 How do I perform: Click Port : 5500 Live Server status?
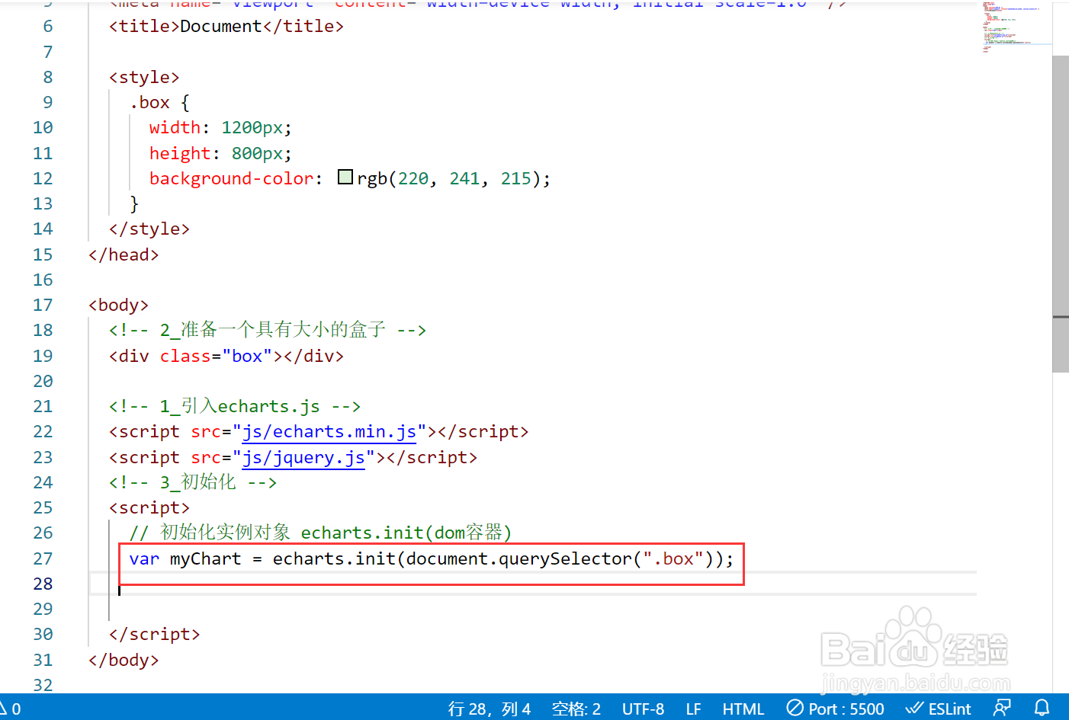pyautogui.click(x=835, y=709)
